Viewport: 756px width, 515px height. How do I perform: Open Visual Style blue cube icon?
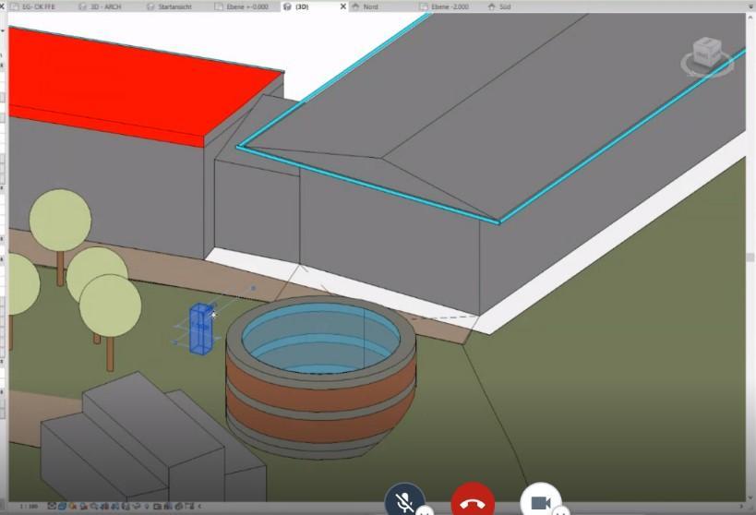pyautogui.click(x=62, y=507)
